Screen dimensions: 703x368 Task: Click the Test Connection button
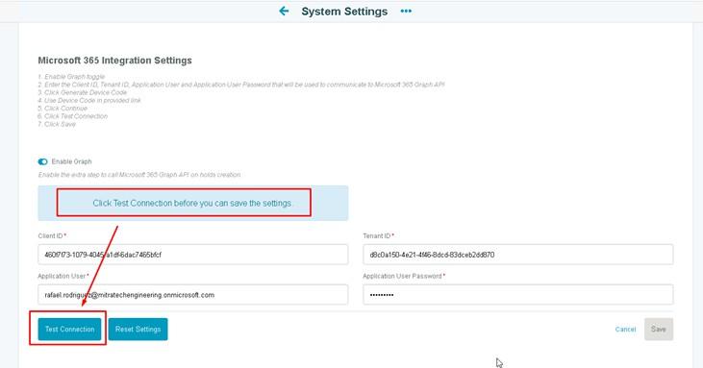click(69, 329)
